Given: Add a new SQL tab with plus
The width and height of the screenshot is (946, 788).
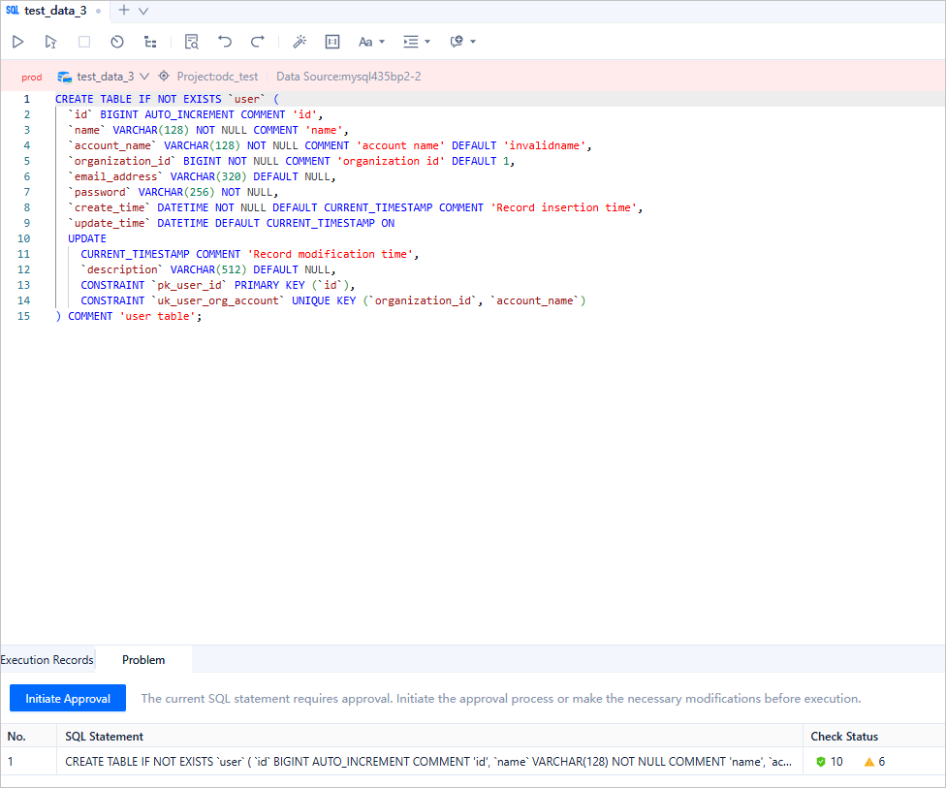Looking at the screenshot, I should (123, 11).
